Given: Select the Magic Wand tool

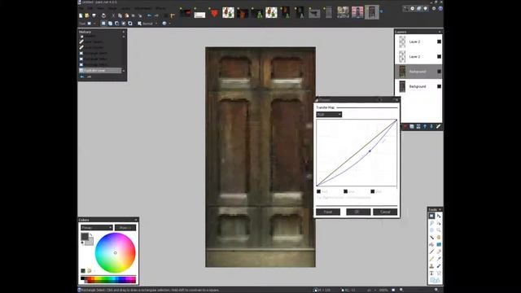Looking at the screenshot, I should point(431,237).
